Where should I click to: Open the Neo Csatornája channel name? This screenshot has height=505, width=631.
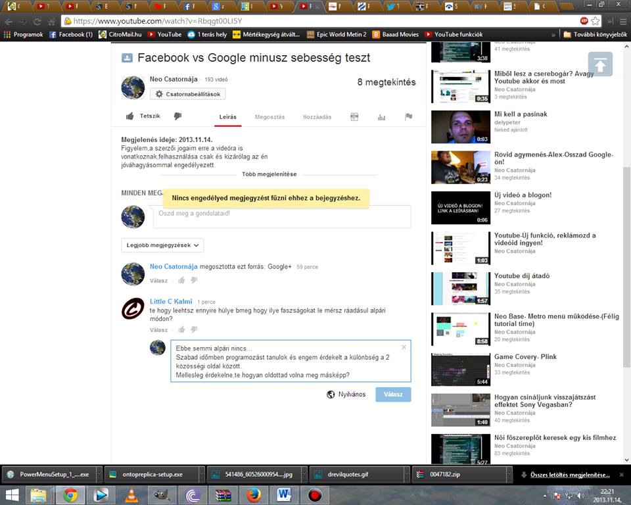(x=174, y=79)
